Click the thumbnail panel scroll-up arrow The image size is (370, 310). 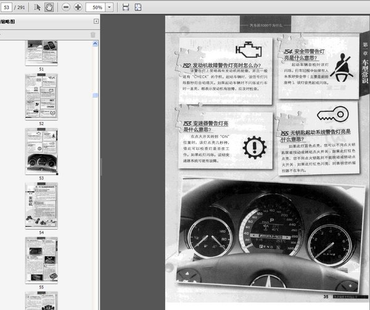[x=96, y=43]
